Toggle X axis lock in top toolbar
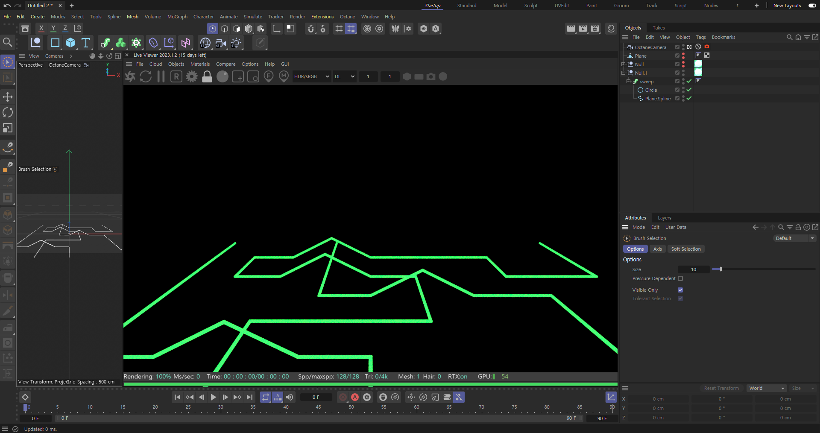This screenshot has height=433, width=820. [41, 29]
